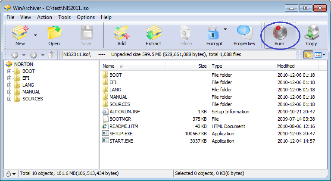Screen dimensions: 331x181
Task: Select the BOOT folder in the tree
Action: point(28,71)
